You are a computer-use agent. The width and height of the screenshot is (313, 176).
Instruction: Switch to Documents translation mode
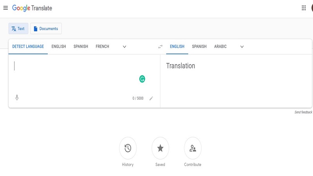click(x=46, y=29)
